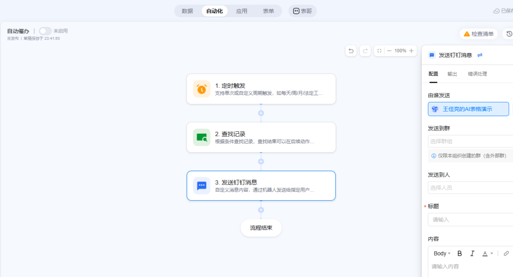Expand the text color dropdown arrow

[492, 253]
